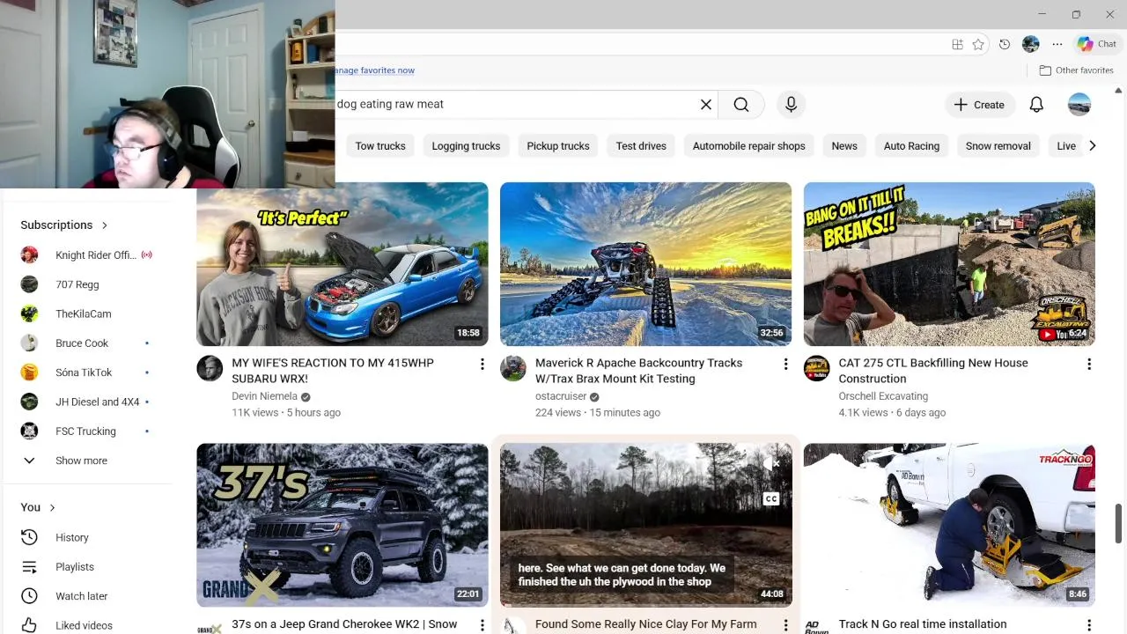Open FSC Trucking subscription
Screen dimensions: 1127x634
point(86,431)
